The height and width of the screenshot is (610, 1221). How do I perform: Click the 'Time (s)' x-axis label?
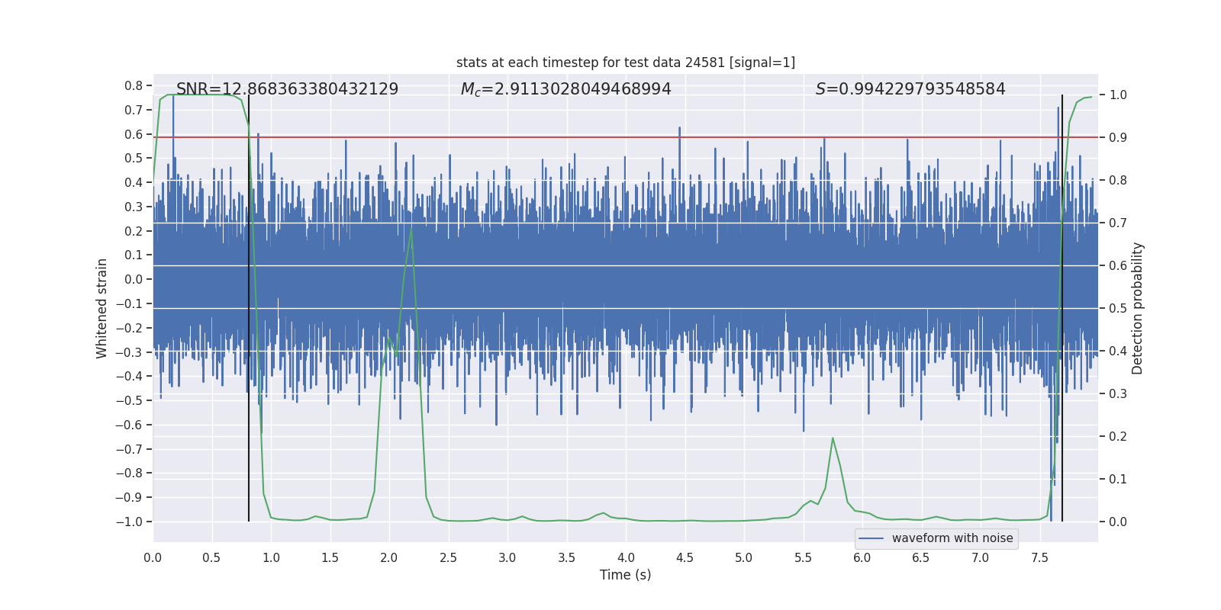coord(625,575)
